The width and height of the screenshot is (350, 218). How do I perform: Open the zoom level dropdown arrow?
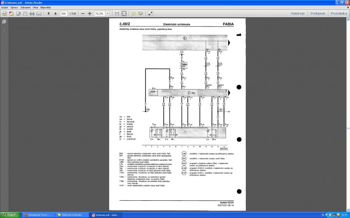107,14
